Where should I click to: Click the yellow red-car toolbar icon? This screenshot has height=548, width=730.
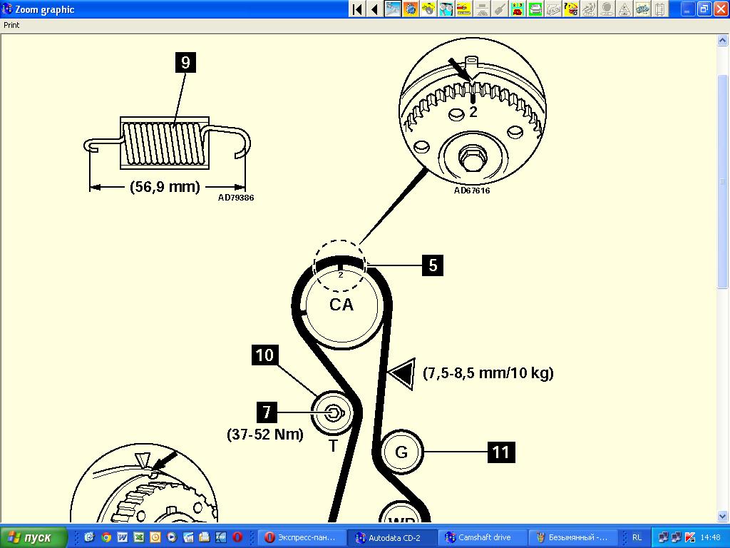pos(463,9)
